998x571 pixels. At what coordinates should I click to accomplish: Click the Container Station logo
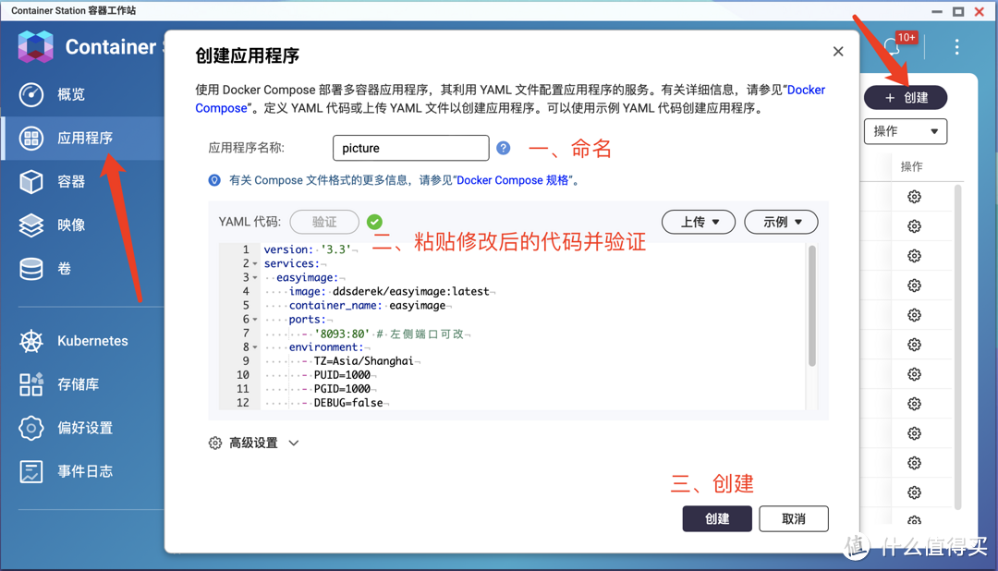(36, 46)
